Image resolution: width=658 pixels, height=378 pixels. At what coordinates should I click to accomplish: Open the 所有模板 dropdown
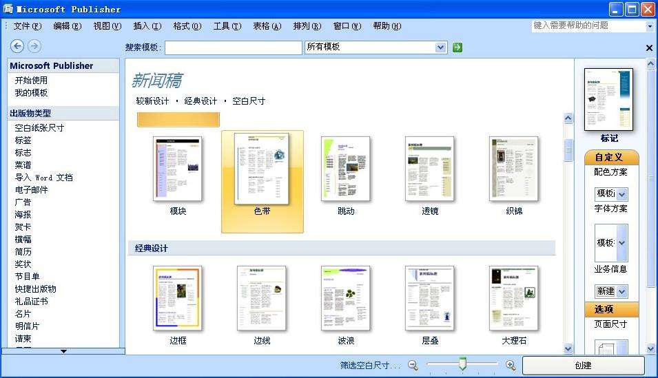(x=440, y=48)
